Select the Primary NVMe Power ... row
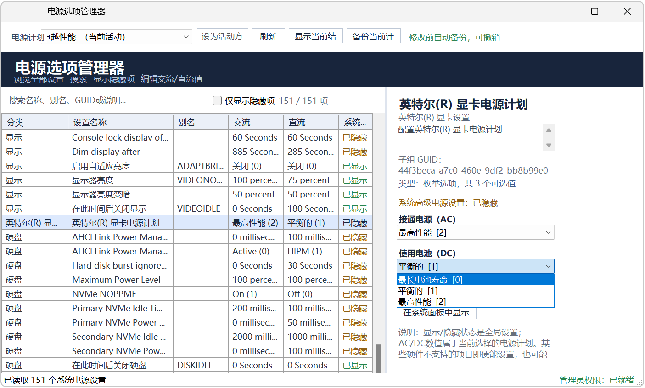 coord(187,322)
